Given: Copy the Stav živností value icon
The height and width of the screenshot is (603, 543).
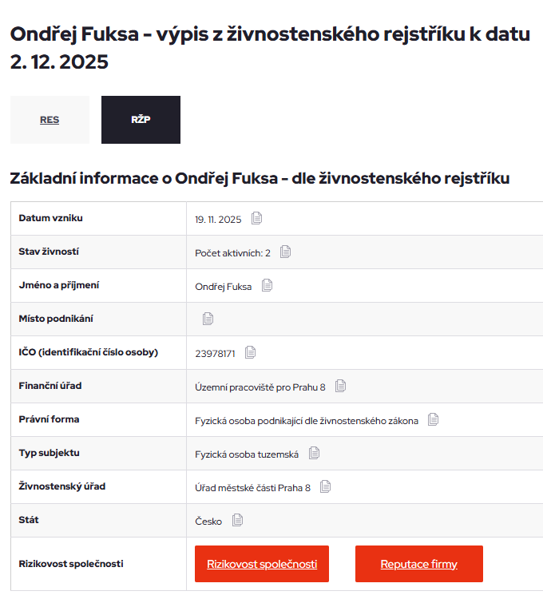Looking at the screenshot, I should [x=286, y=252].
